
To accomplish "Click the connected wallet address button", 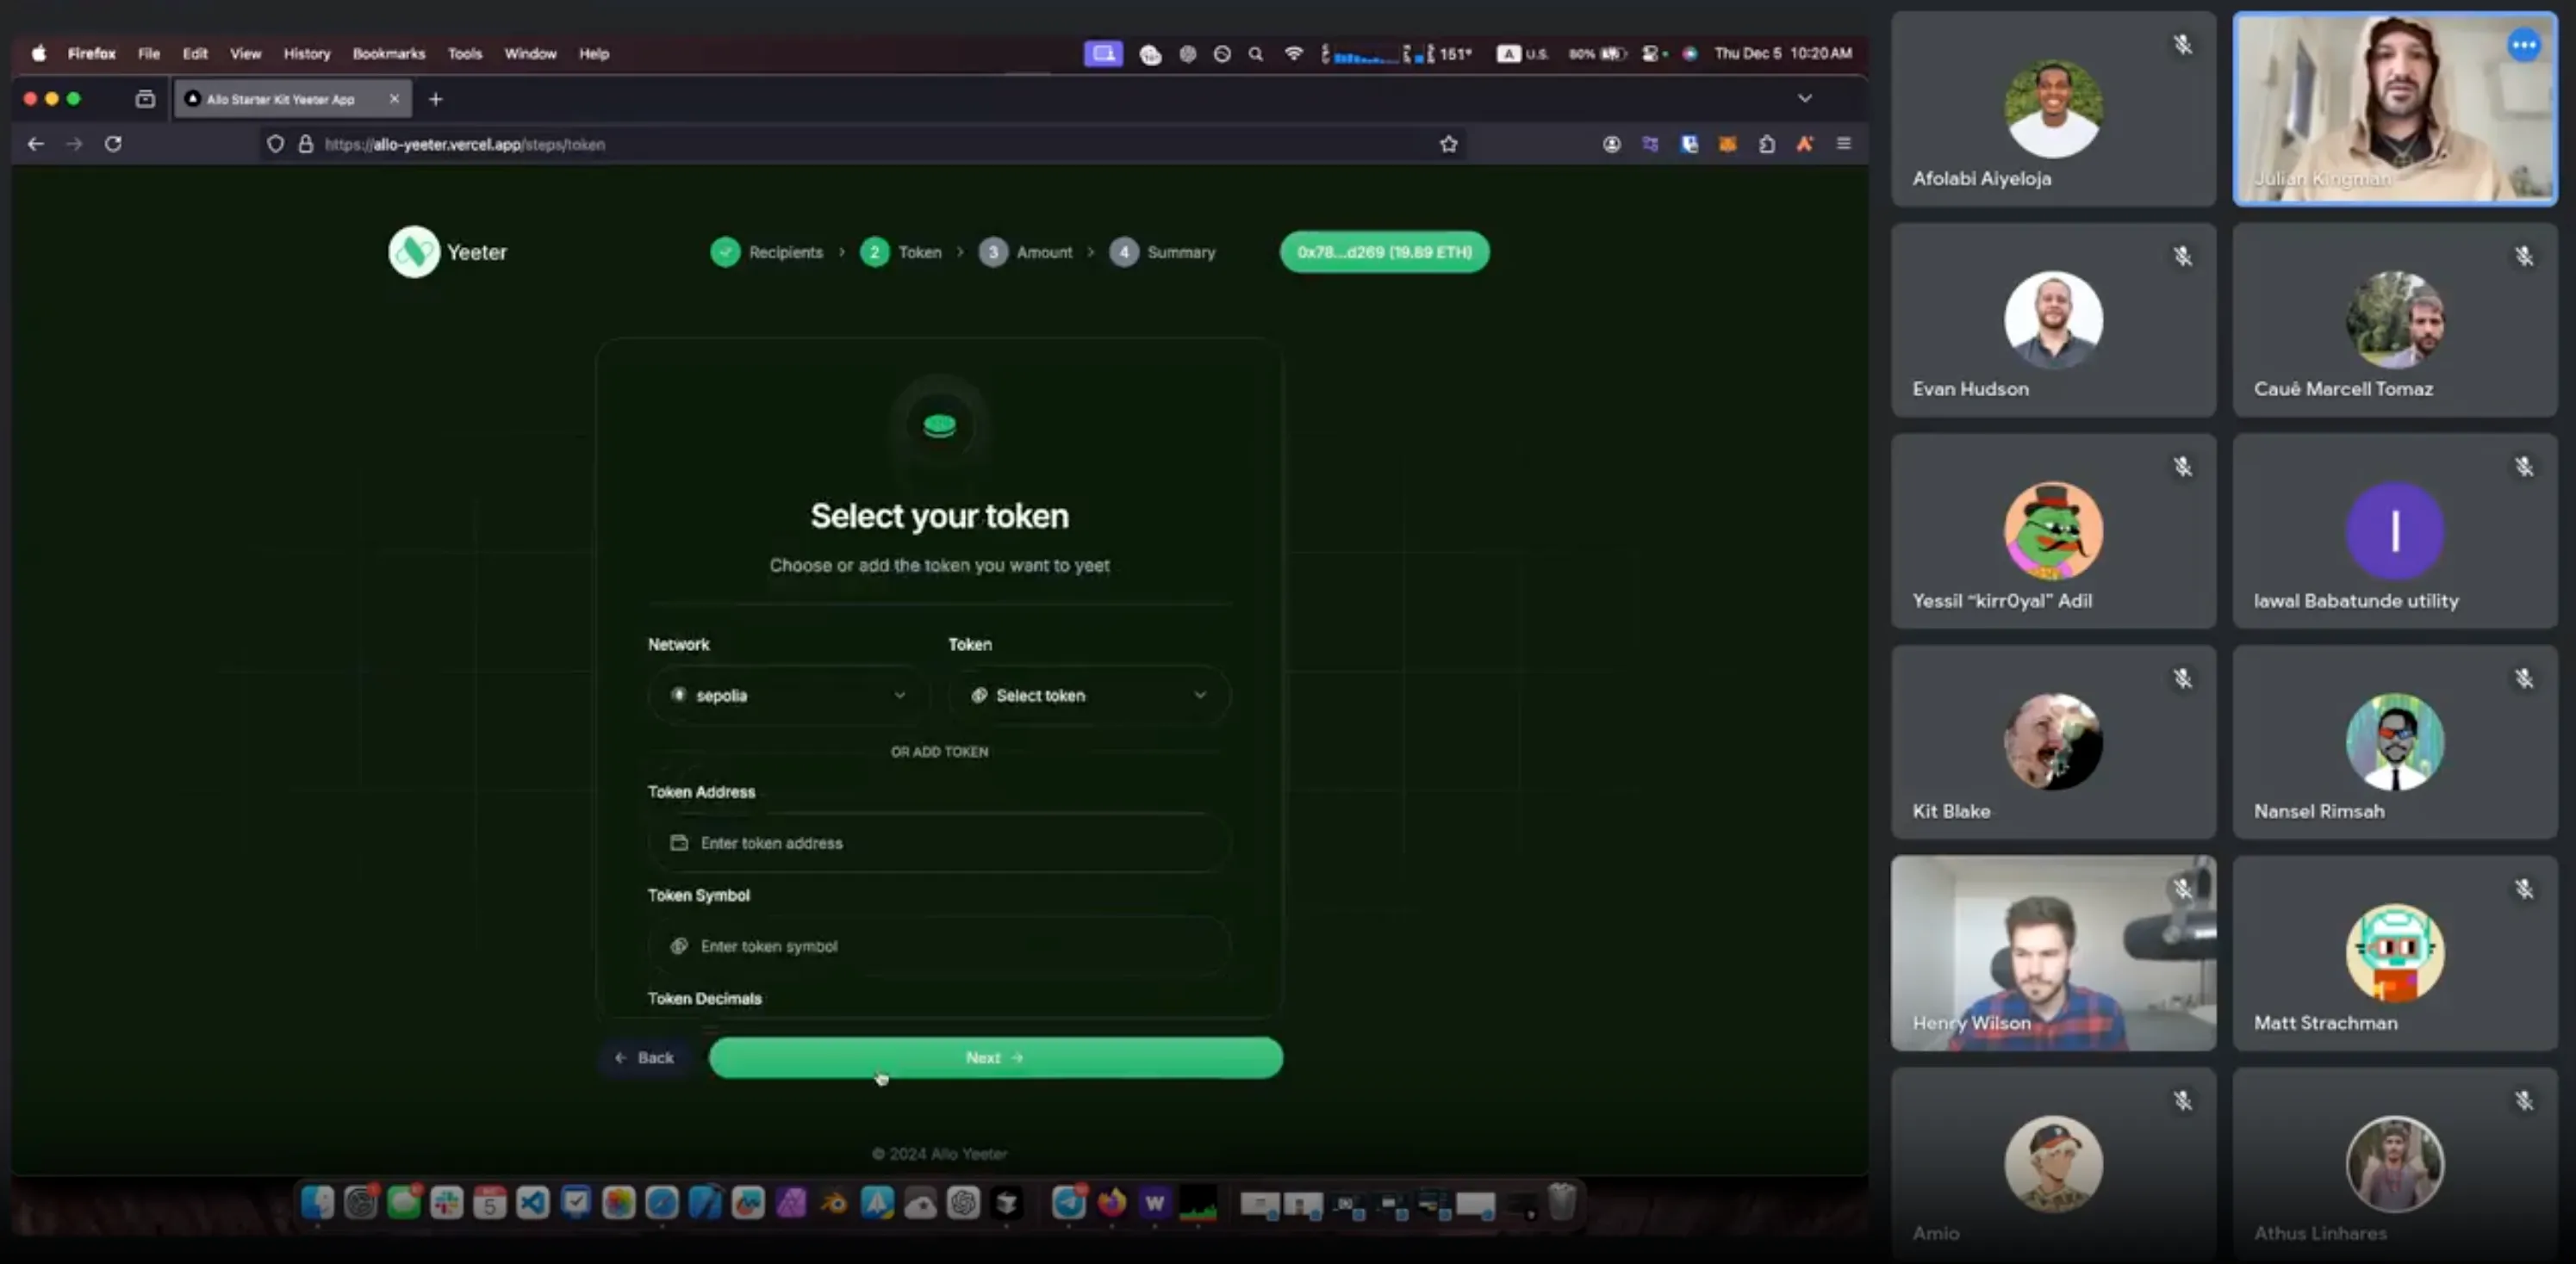I will (1384, 251).
